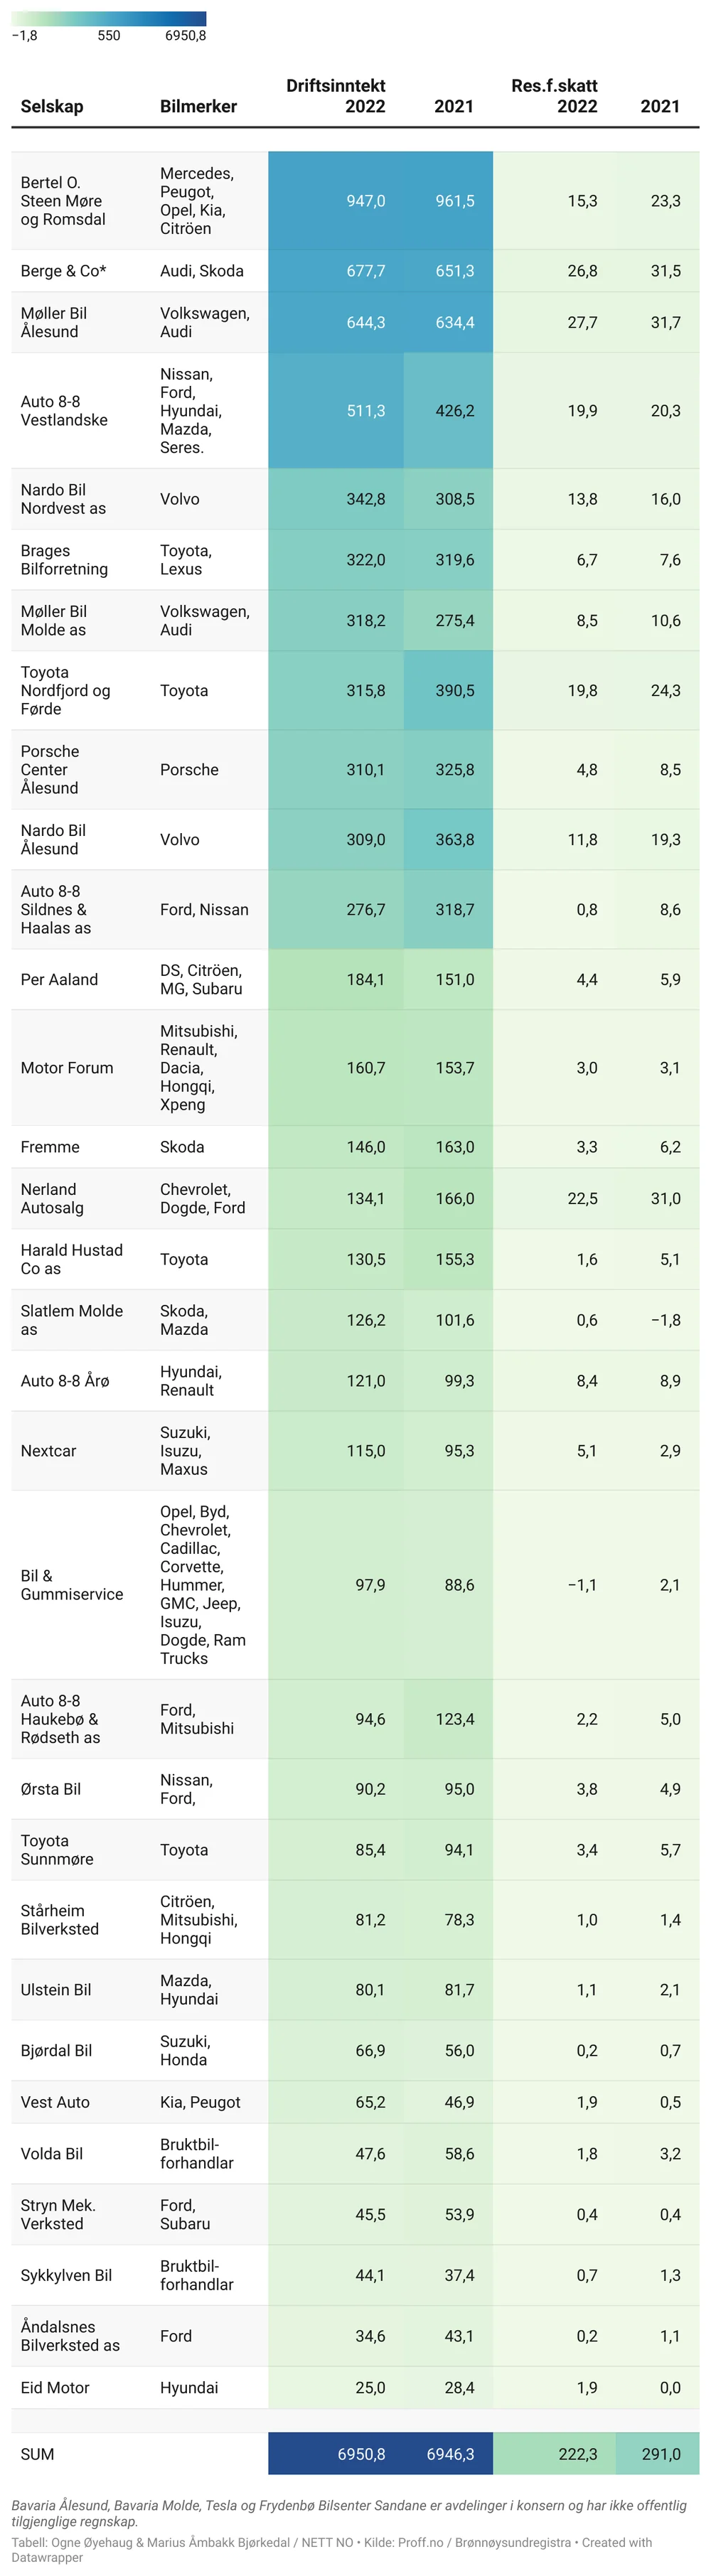Click the 511,3 cell for Auto 8-8 Vestlandske
This screenshot has height=2576, width=711.
coord(365,411)
